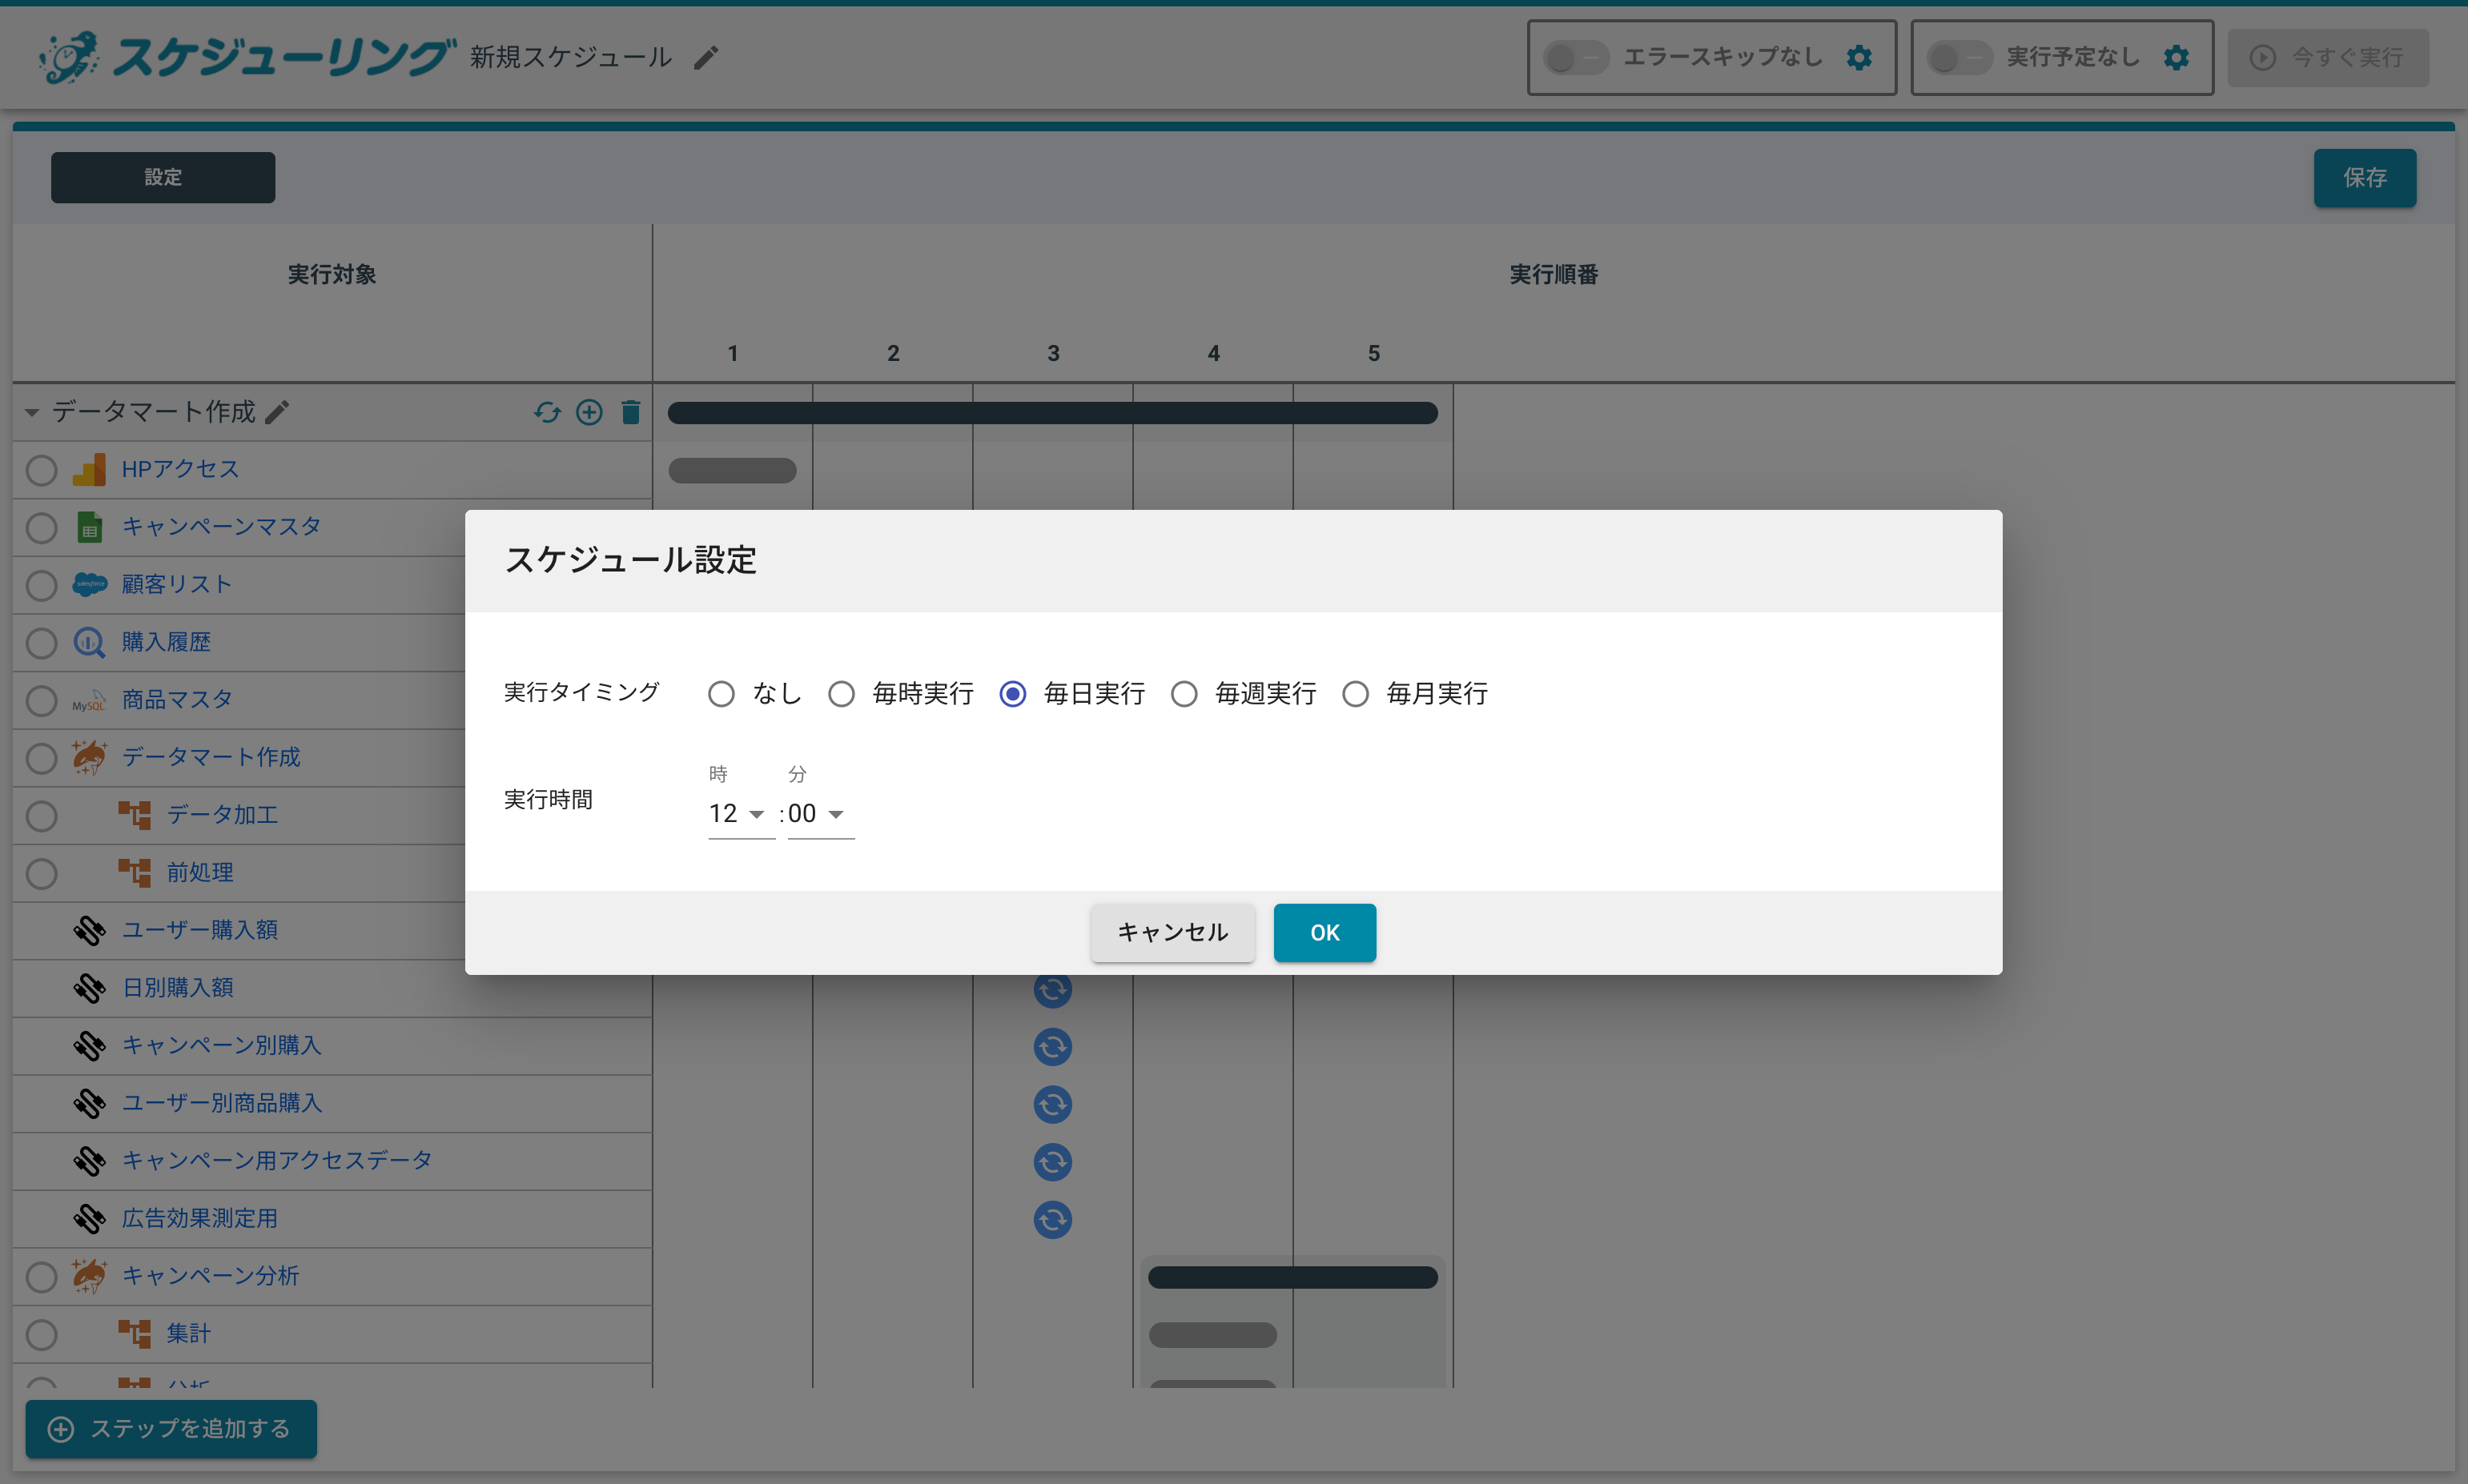Open the minute dropdown showing 00
Image resolution: width=2468 pixels, height=1484 pixels.
820,813
